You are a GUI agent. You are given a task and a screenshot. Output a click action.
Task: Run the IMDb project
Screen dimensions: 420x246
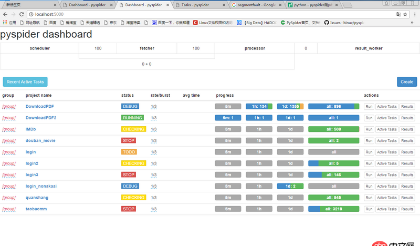pos(369,129)
